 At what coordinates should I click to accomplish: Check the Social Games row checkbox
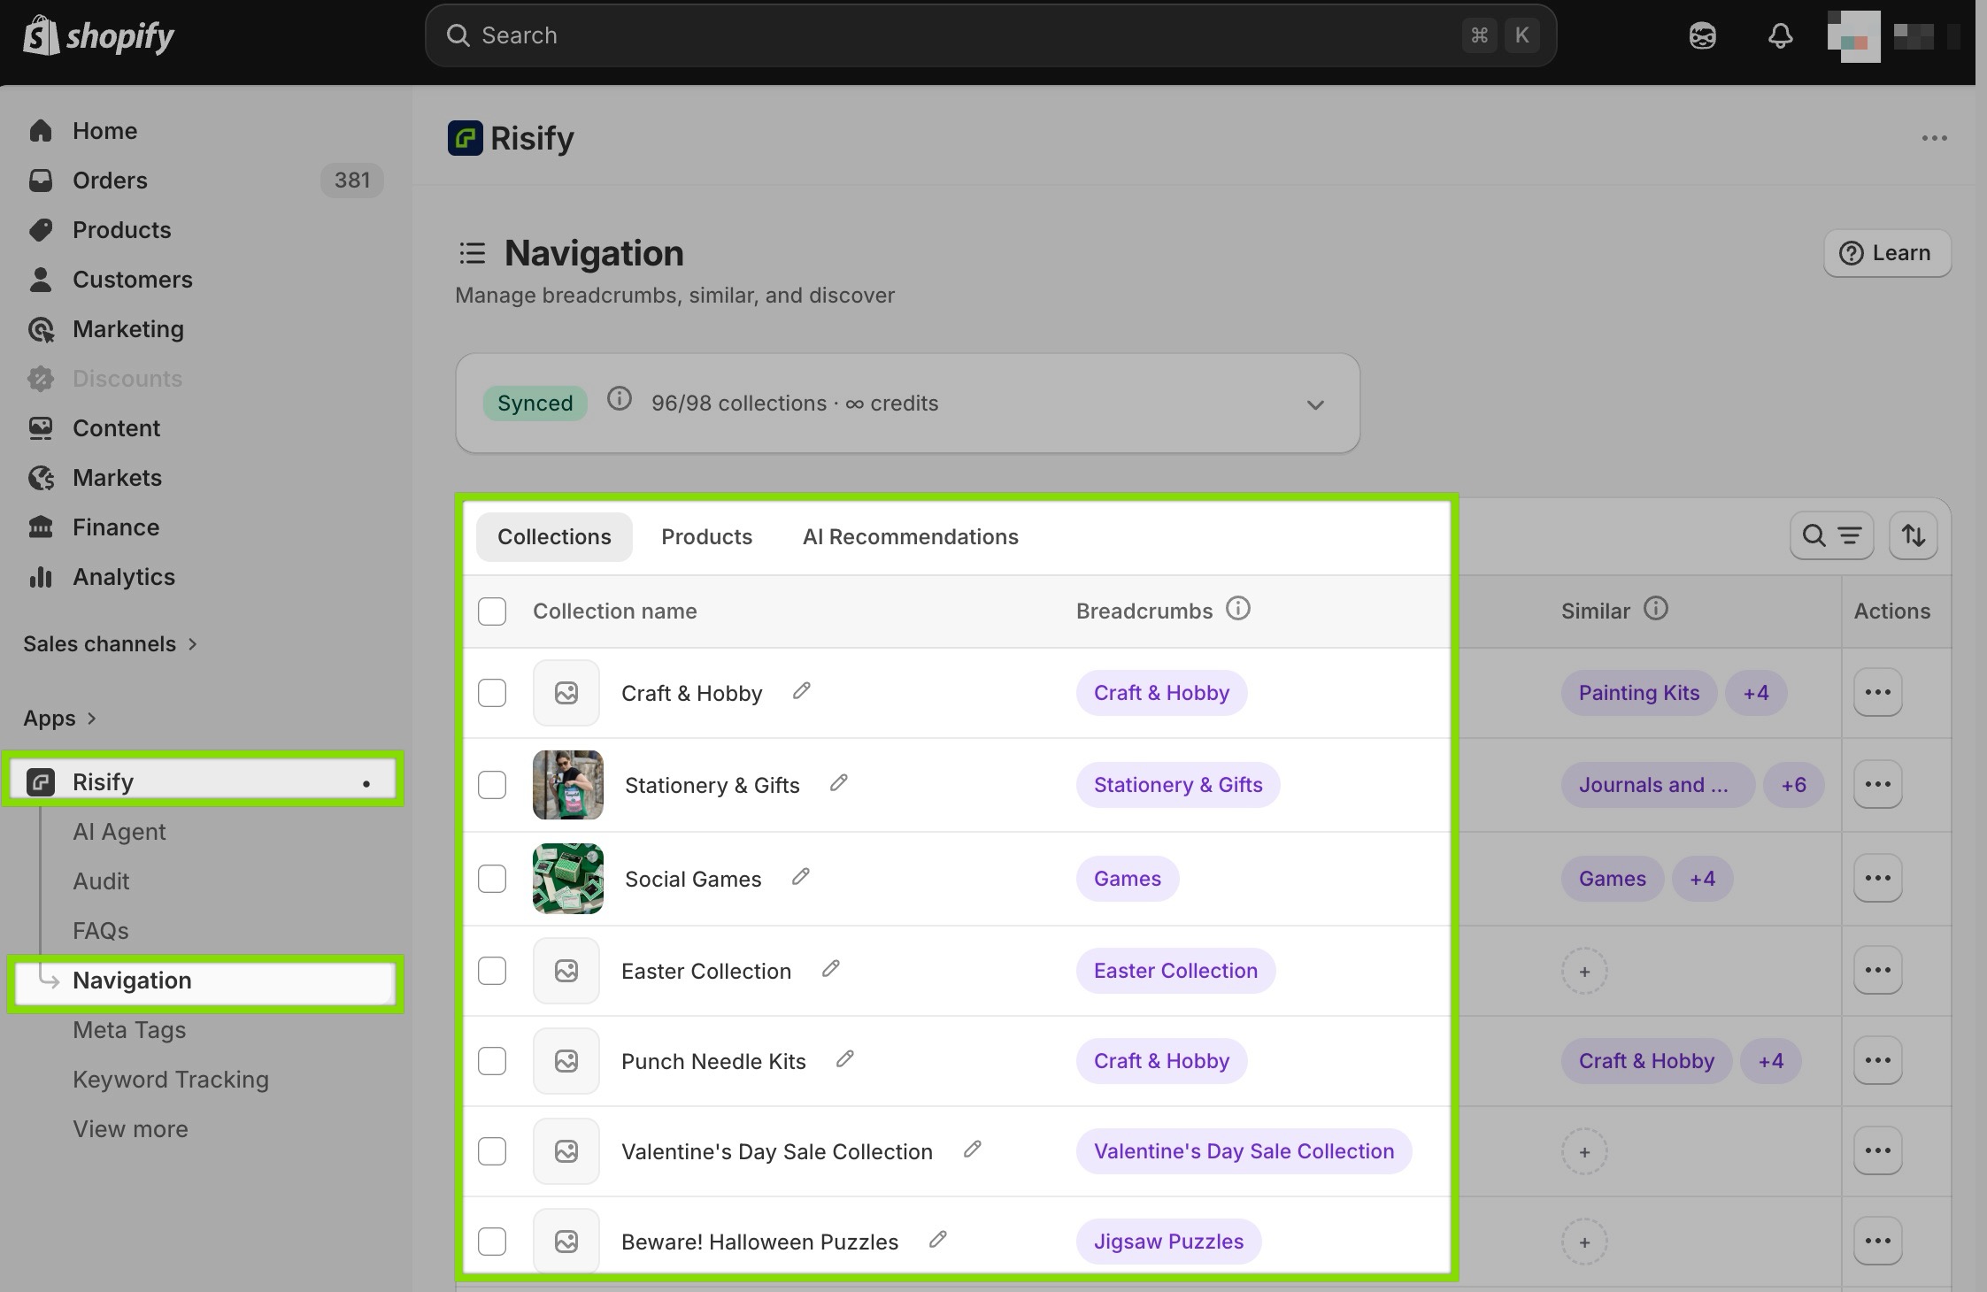tap(492, 879)
